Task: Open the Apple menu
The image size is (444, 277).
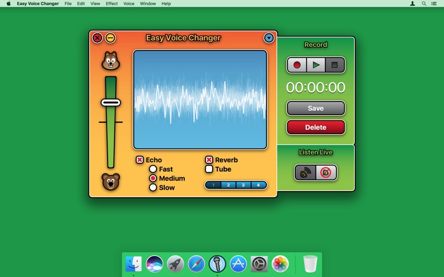Action: click(x=8, y=3)
